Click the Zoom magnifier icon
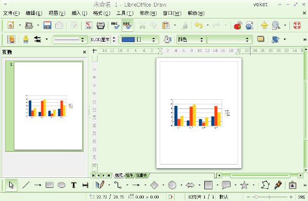Image resolution: width=308 pixels, height=201 pixels. pyautogui.click(x=276, y=25)
